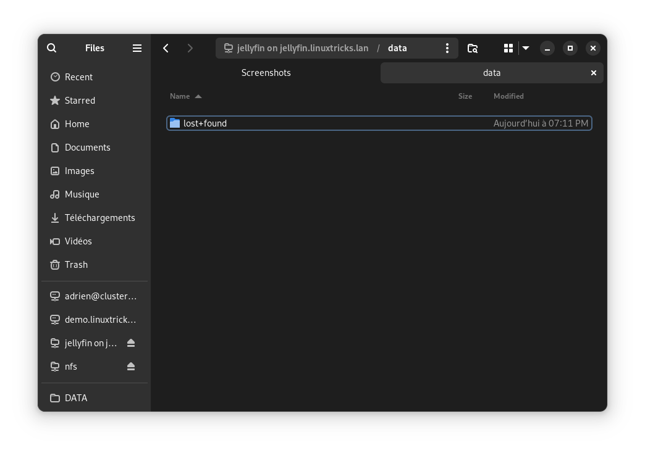Open the hamburger main menu
This screenshot has width=645, height=453.
point(137,48)
